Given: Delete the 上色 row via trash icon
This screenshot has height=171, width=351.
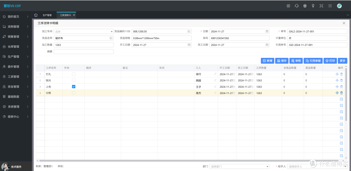Looking at the screenshot, I should point(342,87).
